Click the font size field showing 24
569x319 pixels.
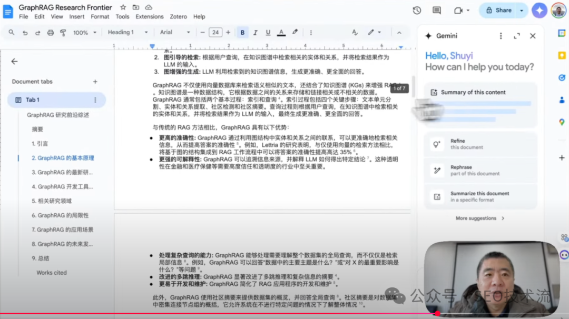tap(215, 33)
